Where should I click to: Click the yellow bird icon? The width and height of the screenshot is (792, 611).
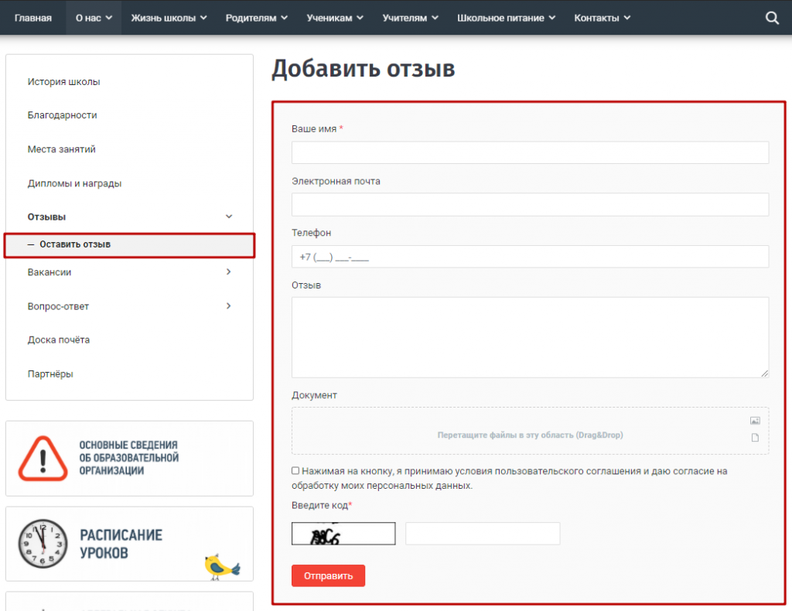coord(221,566)
